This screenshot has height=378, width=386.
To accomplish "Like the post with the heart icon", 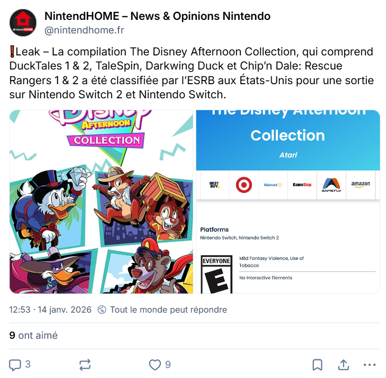I will click(x=155, y=365).
